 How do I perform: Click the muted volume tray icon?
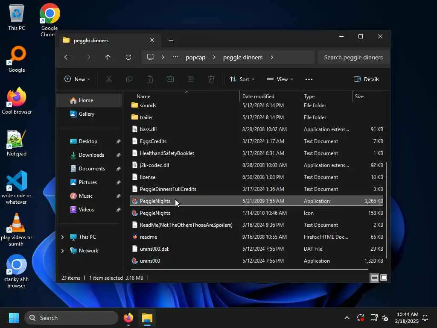coord(385,318)
